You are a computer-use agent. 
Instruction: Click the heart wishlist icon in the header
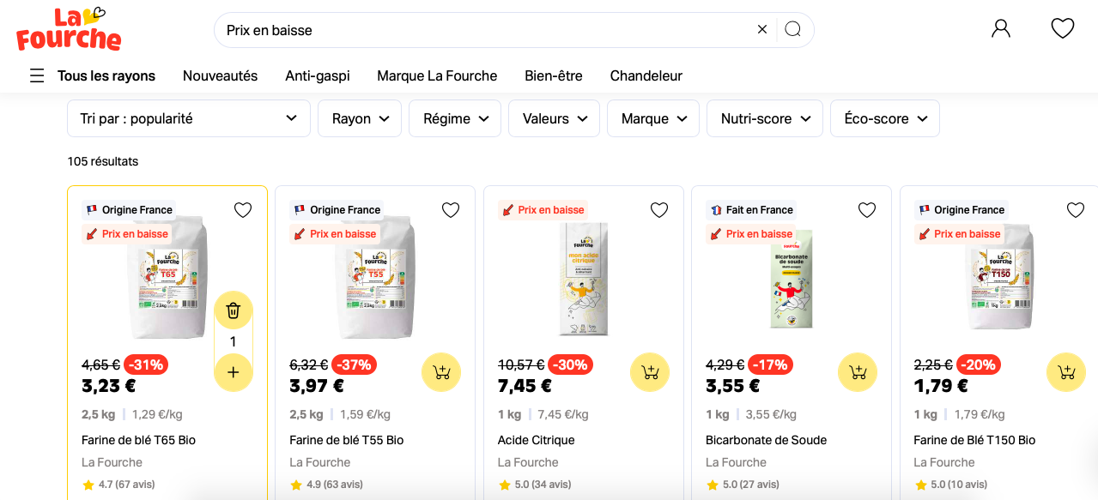pyautogui.click(x=1062, y=27)
